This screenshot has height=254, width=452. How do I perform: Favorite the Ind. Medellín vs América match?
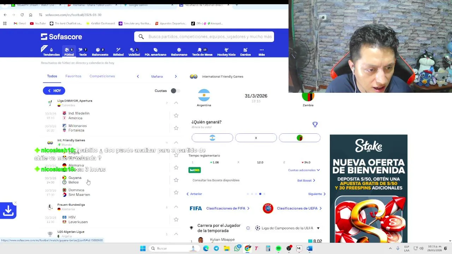click(x=176, y=115)
